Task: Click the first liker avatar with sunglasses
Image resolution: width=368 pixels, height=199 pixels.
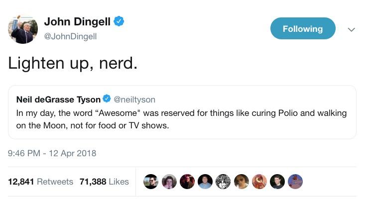Action: [151, 182]
